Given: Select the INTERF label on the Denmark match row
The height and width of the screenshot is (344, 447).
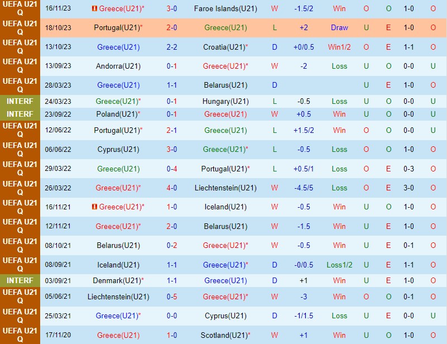Looking at the screenshot, I should 20,280.
